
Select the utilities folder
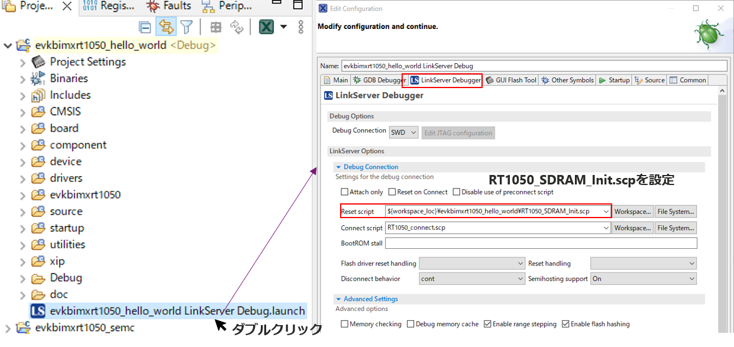tap(67, 244)
